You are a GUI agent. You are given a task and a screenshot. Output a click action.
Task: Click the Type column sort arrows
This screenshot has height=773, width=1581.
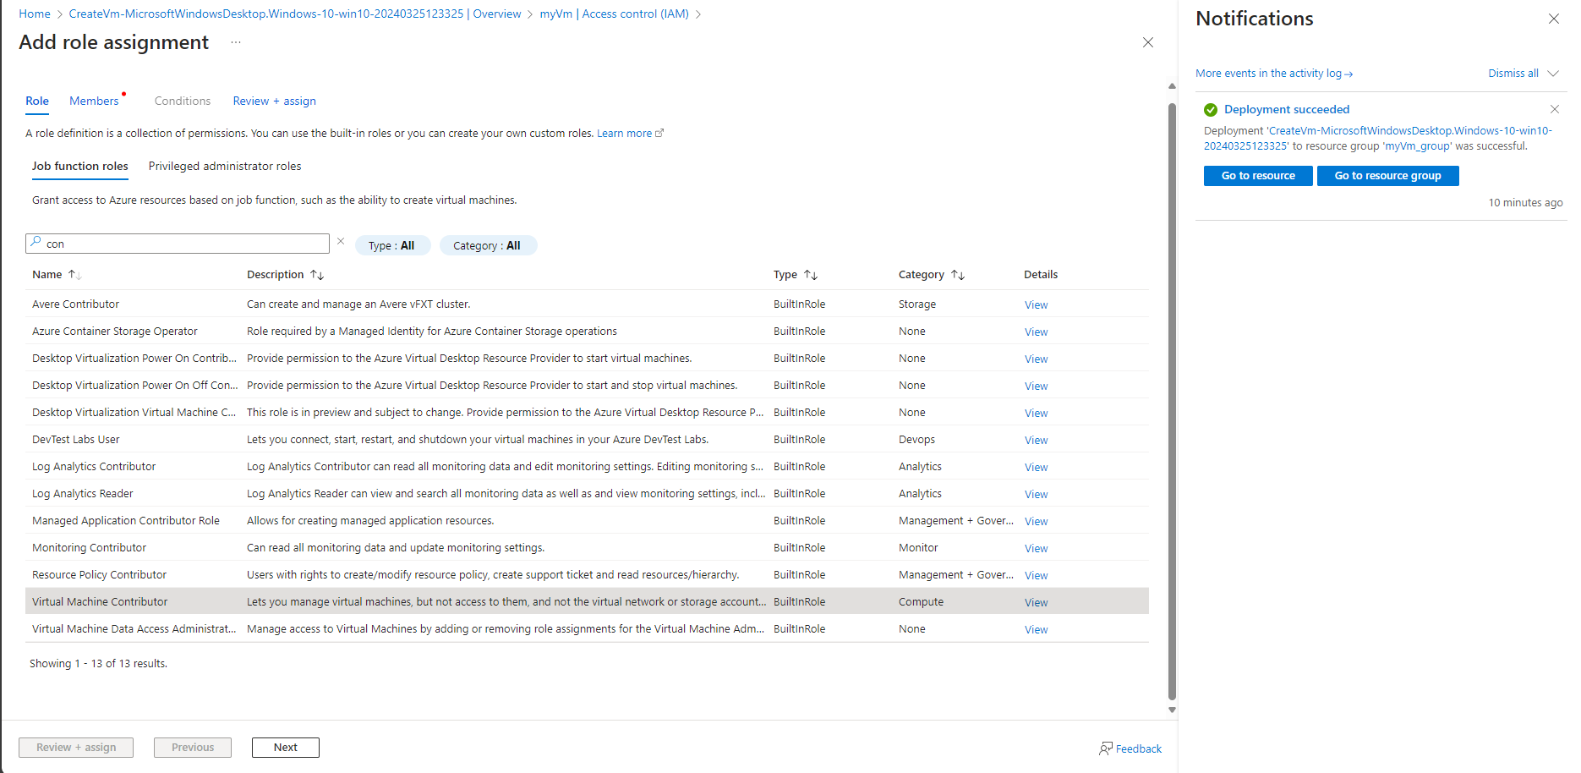point(810,275)
